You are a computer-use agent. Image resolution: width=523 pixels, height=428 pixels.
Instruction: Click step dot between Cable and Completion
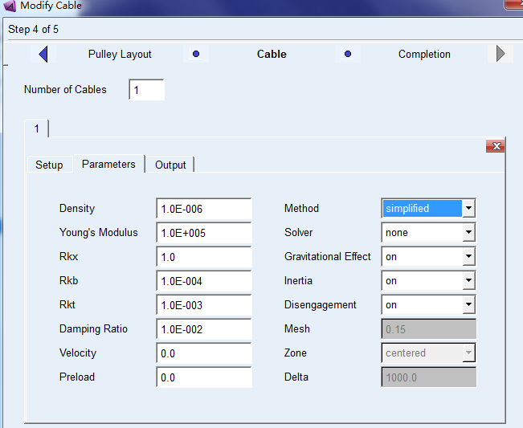pos(348,55)
